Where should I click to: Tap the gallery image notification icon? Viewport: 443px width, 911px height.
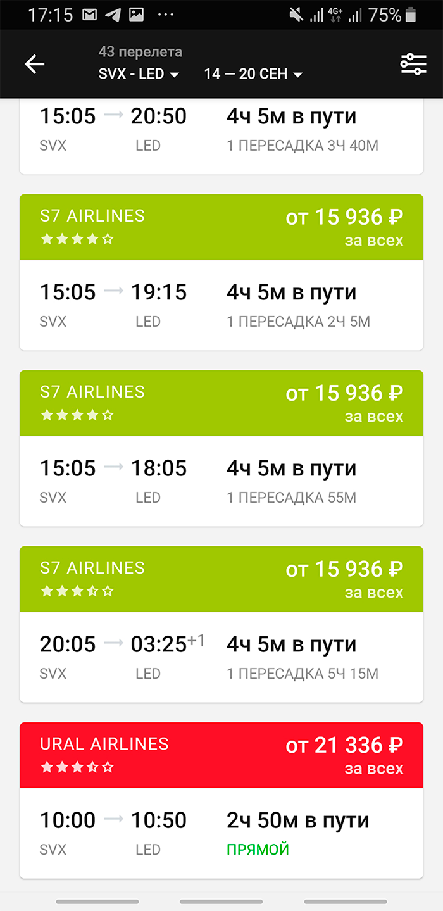[x=136, y=15]
